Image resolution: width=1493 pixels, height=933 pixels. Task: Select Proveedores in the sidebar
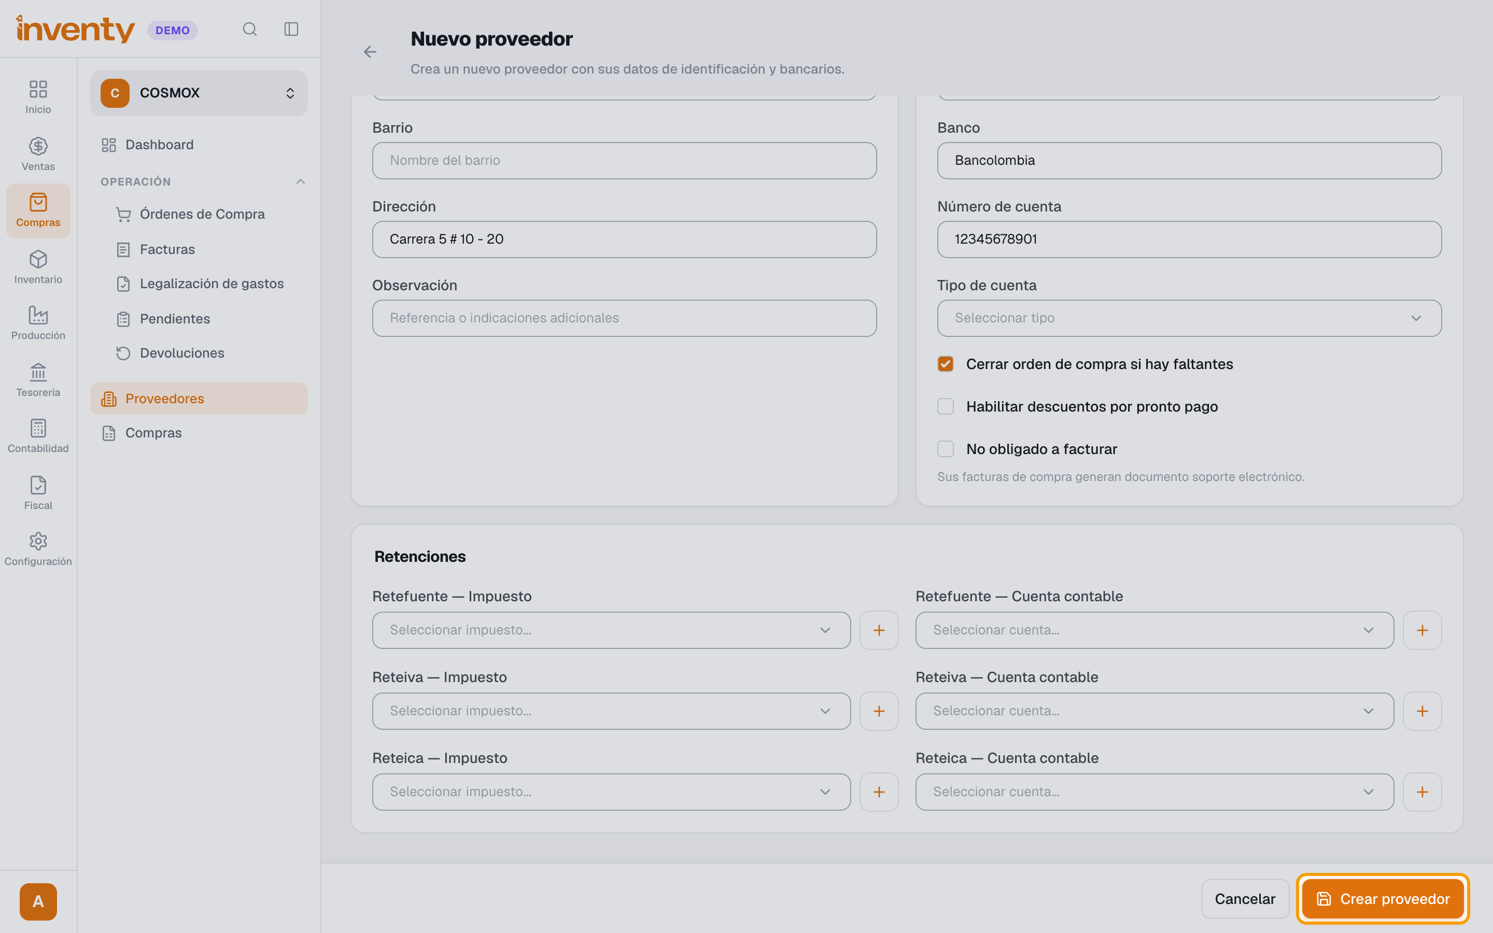199,399
